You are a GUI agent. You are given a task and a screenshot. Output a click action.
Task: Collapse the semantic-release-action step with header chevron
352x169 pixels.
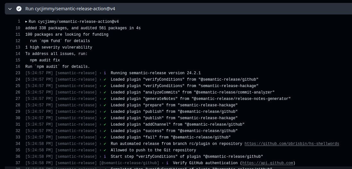coord(10,9)
